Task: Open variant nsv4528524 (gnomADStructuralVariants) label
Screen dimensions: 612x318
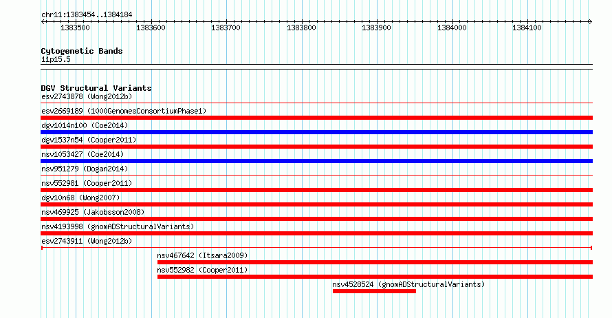Action: [x=408, y=284]
